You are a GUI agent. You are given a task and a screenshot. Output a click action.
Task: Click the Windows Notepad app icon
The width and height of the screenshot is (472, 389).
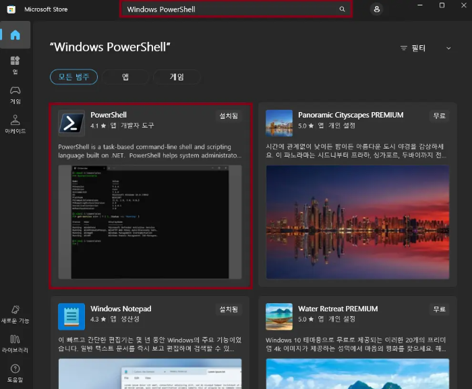pos(71,316)
